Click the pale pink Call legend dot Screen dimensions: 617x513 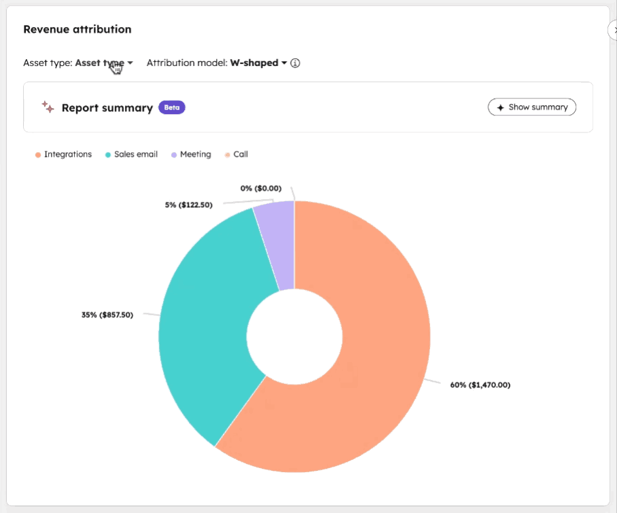tap(228, 155)
